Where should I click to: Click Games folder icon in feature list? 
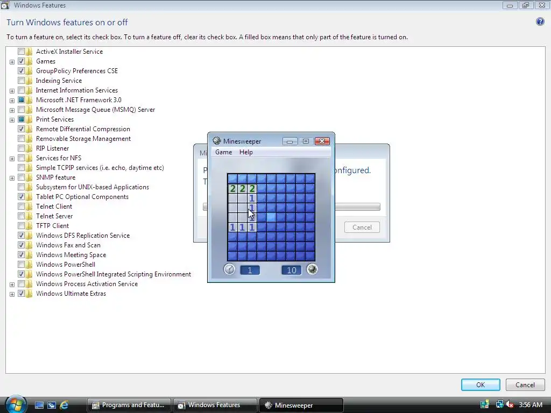click(x=29, y=61)
